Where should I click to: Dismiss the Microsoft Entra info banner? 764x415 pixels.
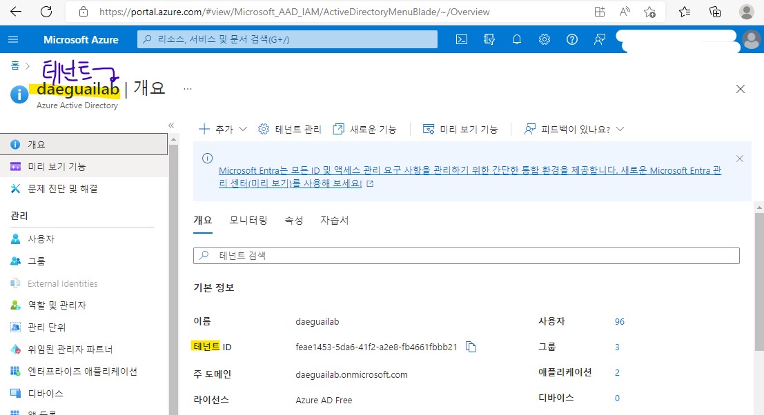tap(740, 159)
